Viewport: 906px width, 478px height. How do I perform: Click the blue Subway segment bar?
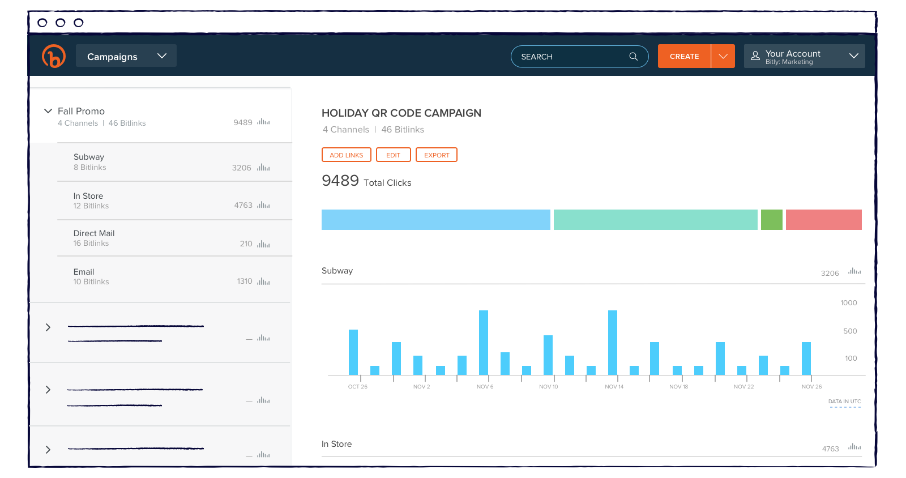436,220
